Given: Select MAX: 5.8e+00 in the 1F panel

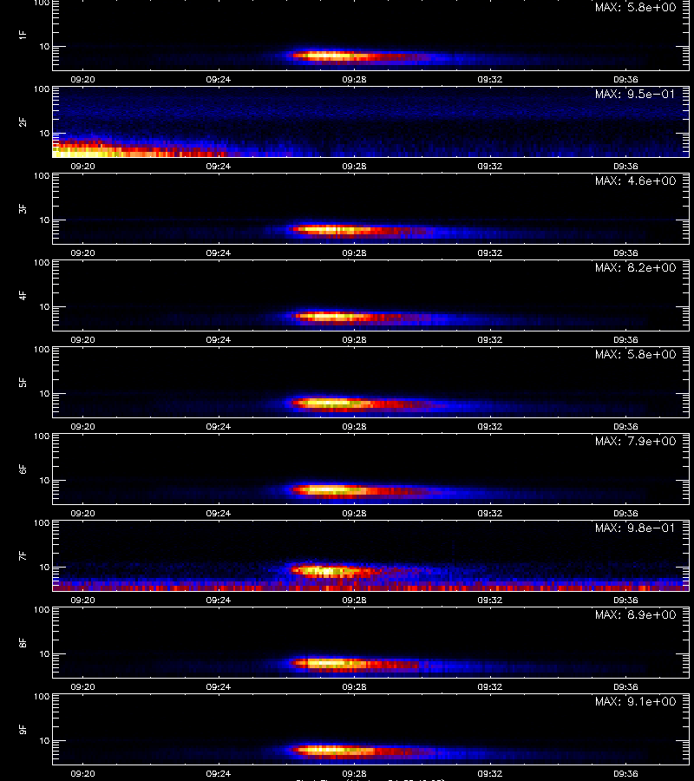Looking at the screenshot, I should 636,8.
